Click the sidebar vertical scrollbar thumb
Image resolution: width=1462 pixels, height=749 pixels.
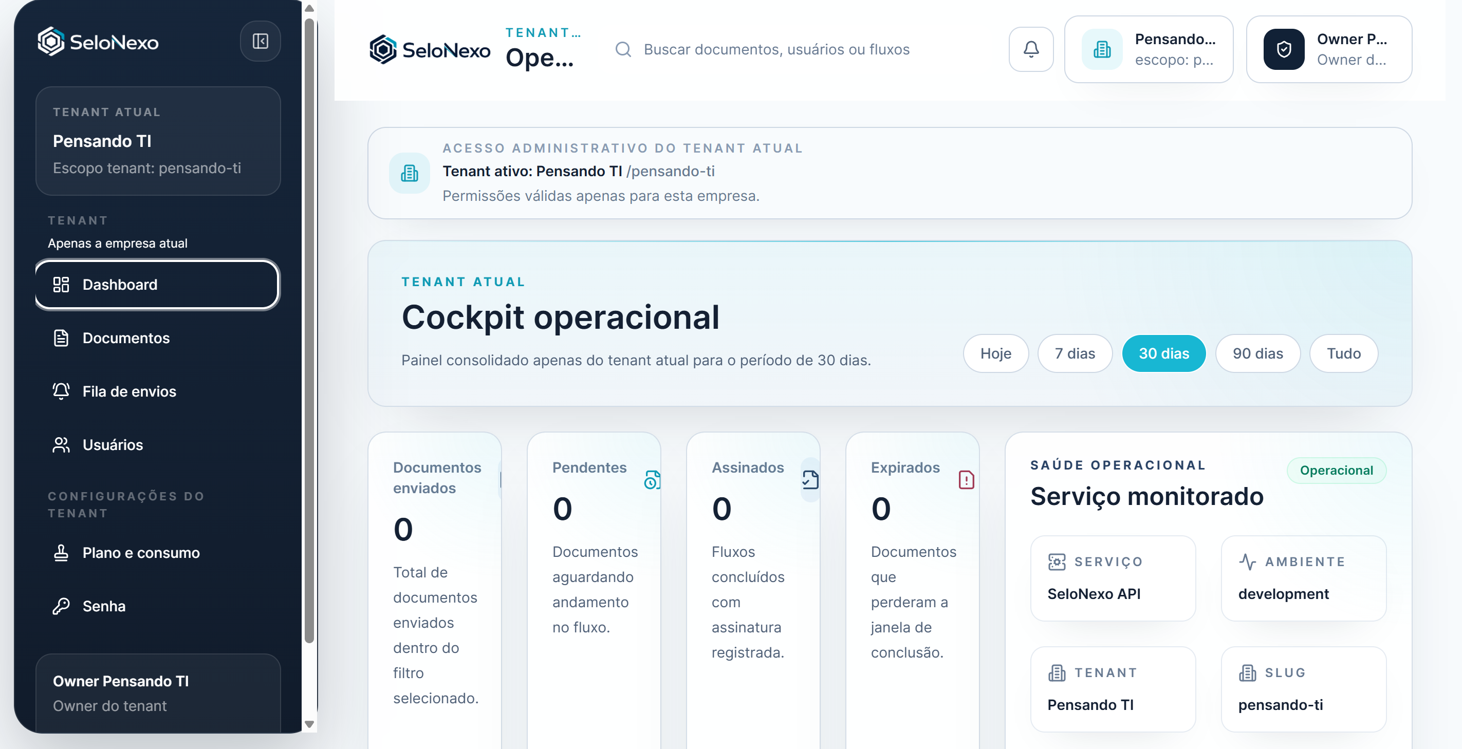click(x=309, y=330)
